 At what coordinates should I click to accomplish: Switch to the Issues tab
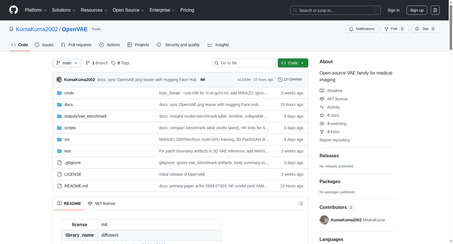44,45
